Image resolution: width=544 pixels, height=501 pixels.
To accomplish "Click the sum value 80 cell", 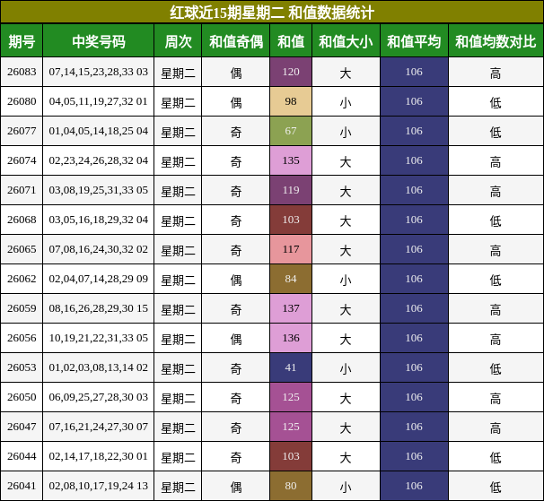I will point(291,486).
